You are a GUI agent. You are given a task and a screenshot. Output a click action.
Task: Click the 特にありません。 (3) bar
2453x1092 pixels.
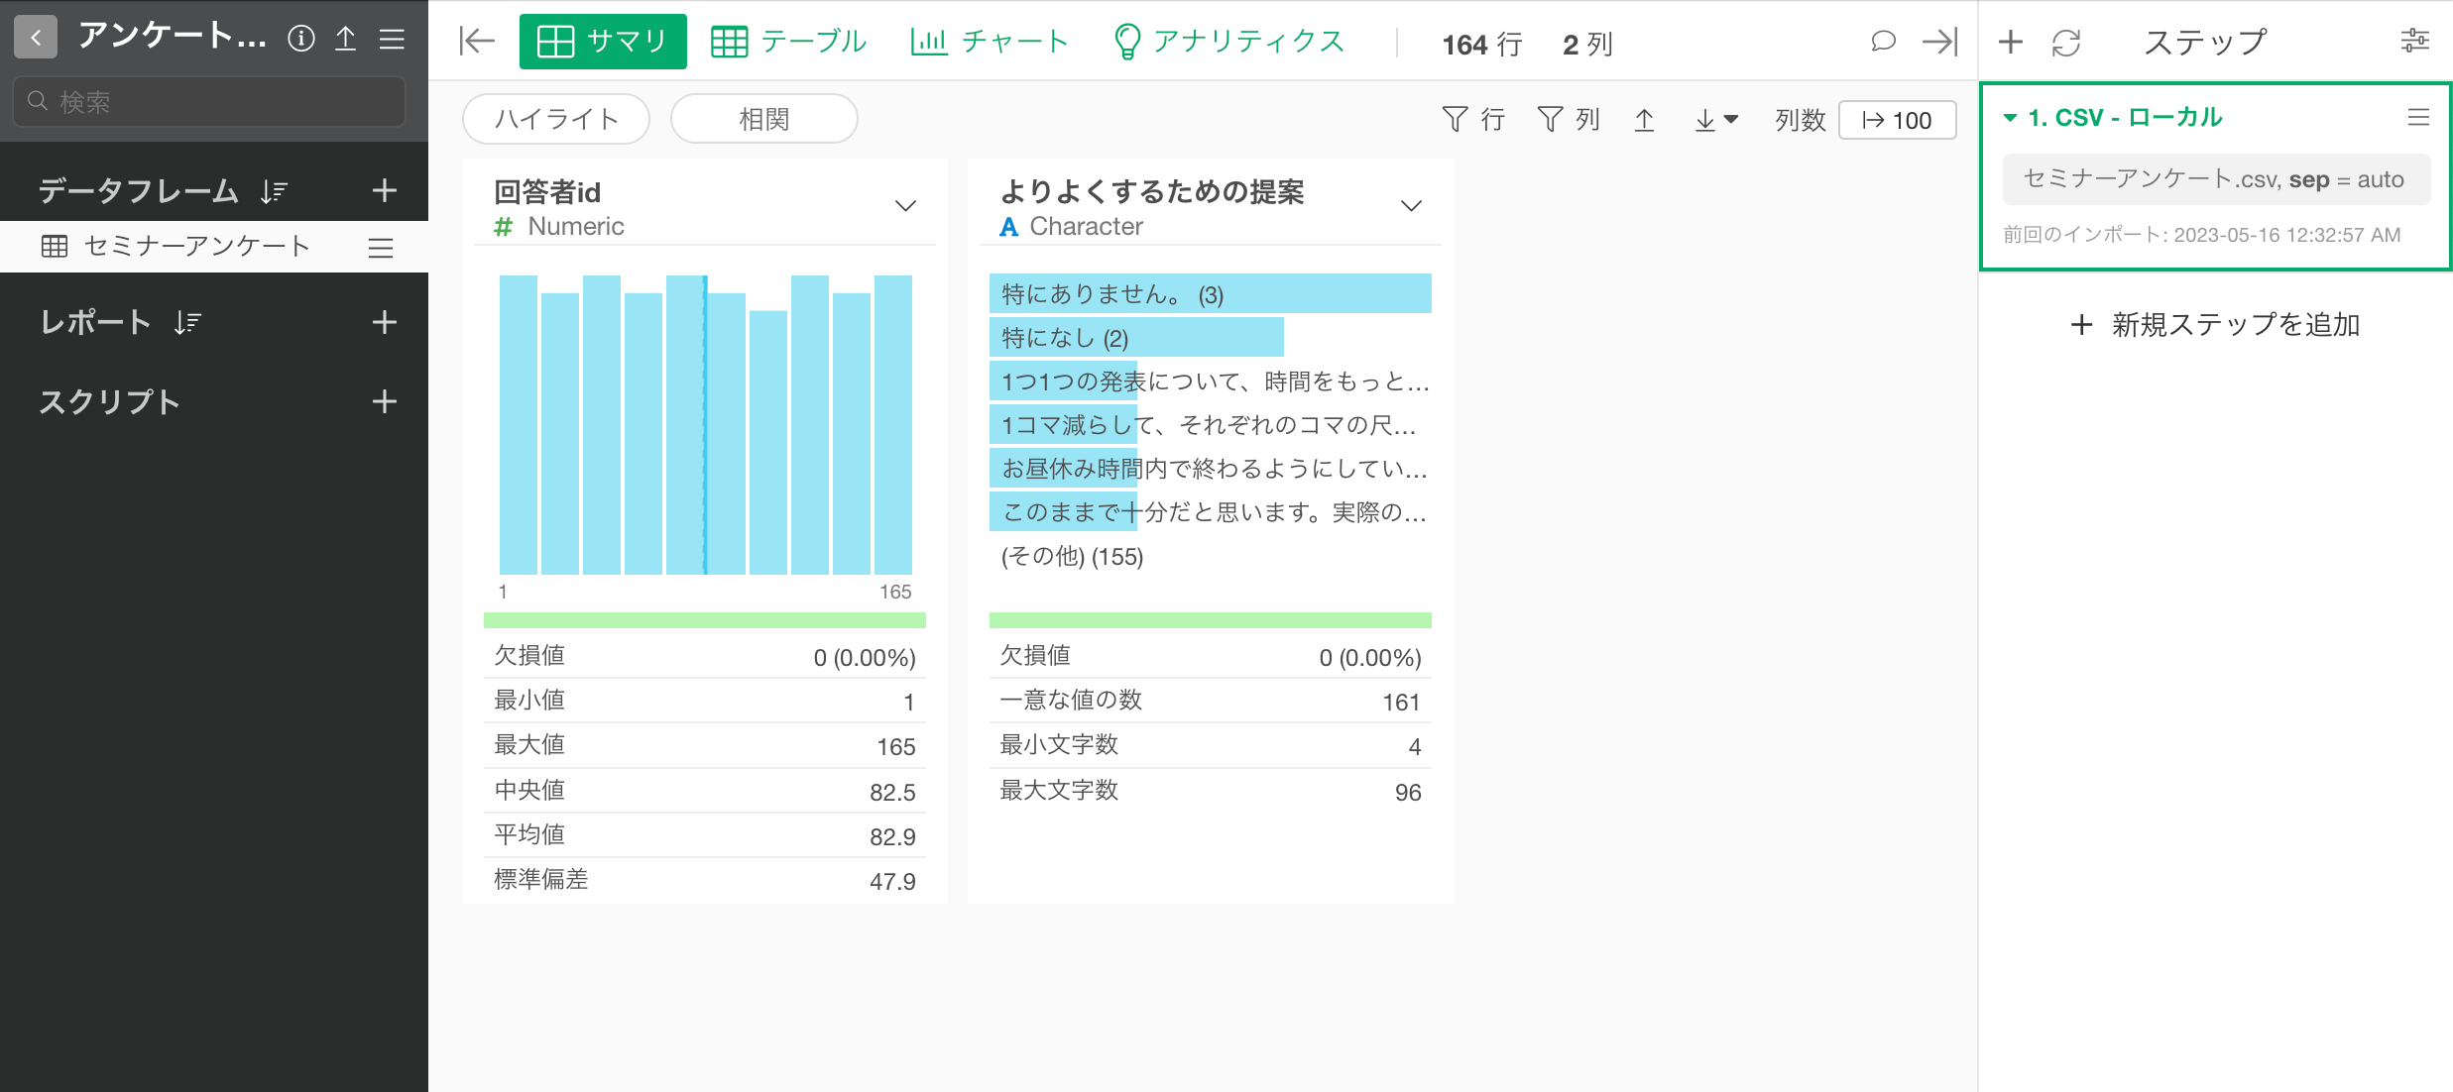[1211, 294]
